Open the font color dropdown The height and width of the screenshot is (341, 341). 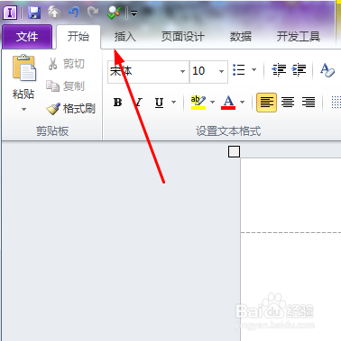tap(243, 103)
